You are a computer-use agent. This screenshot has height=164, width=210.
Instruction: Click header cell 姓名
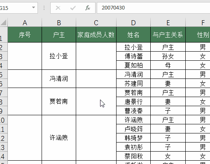click(x=133, y=35)
